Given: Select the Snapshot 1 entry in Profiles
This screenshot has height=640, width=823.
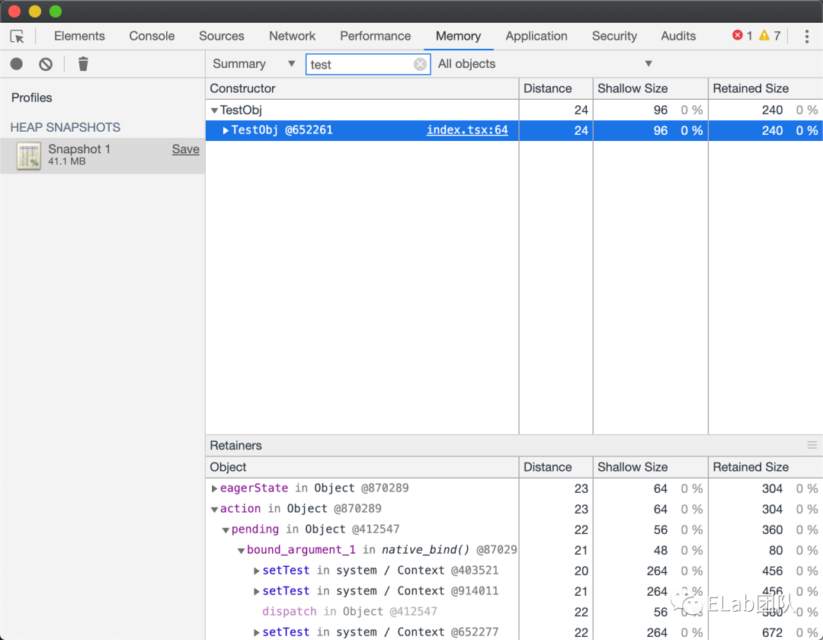Looking at the screenshot, I should (102, 155).
